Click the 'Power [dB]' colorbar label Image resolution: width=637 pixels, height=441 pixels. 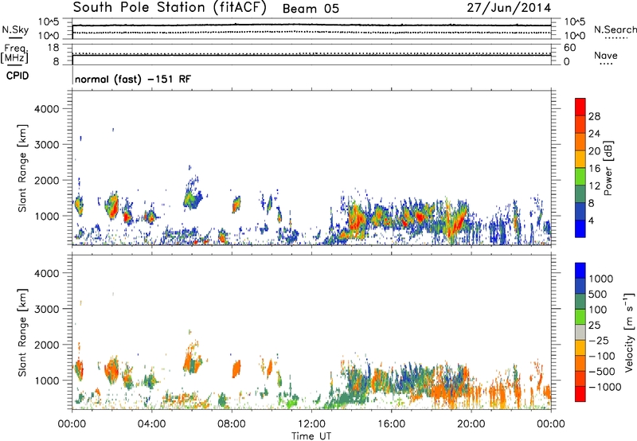608,168
